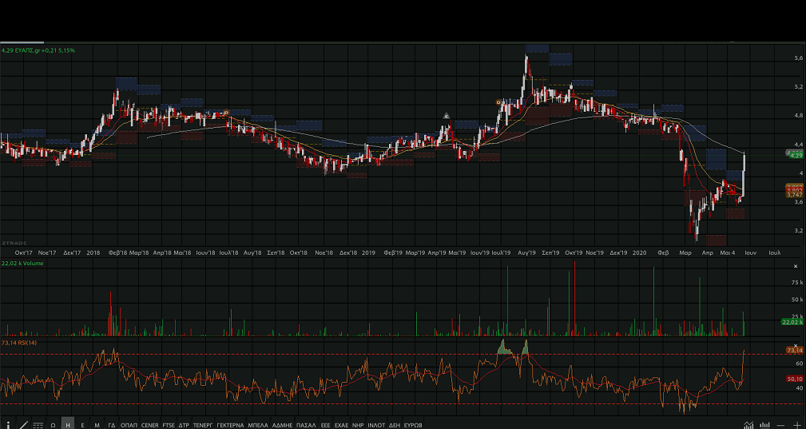Switch to the Ε weekly timeframe
Image resolution: width=806 pixels, height=429 pixels.
(82, 425)
